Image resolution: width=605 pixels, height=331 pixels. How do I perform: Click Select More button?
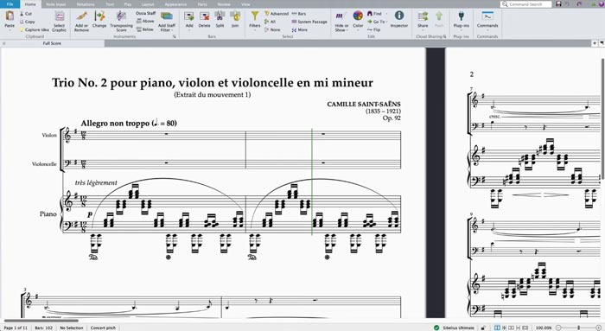[300, 29]
